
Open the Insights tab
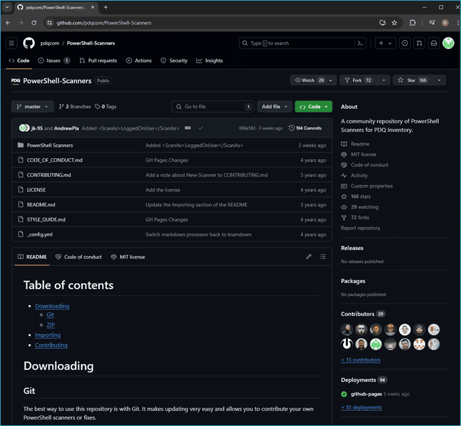coord(209,61)
